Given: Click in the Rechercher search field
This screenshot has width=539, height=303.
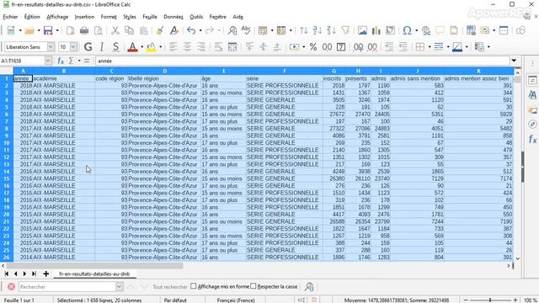Looking at the screenshot, I should [x=67, y=286].
